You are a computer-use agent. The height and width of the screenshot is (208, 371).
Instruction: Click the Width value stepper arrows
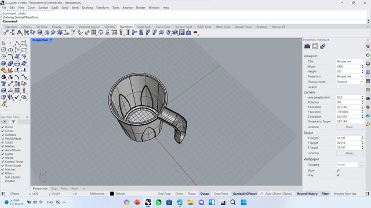coord(362,66)
